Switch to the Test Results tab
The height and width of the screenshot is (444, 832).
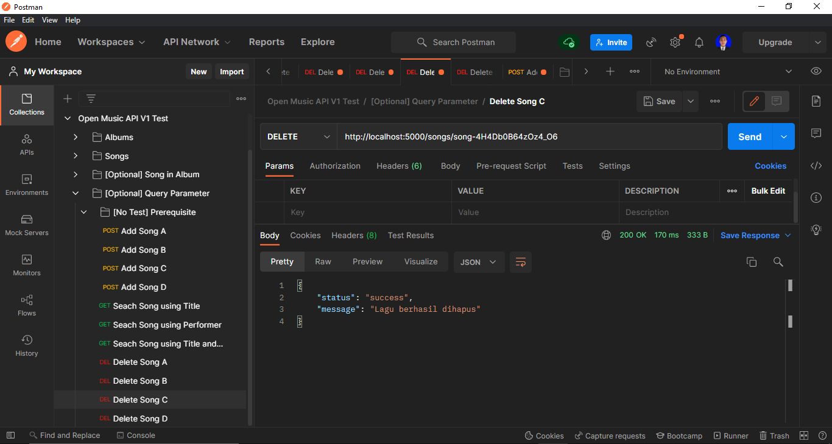point(411,235)
